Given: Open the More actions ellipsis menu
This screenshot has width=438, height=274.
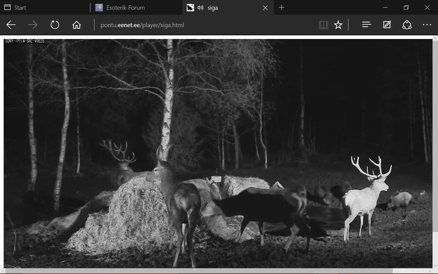Looking at the screenshot, I should point(427,25).
